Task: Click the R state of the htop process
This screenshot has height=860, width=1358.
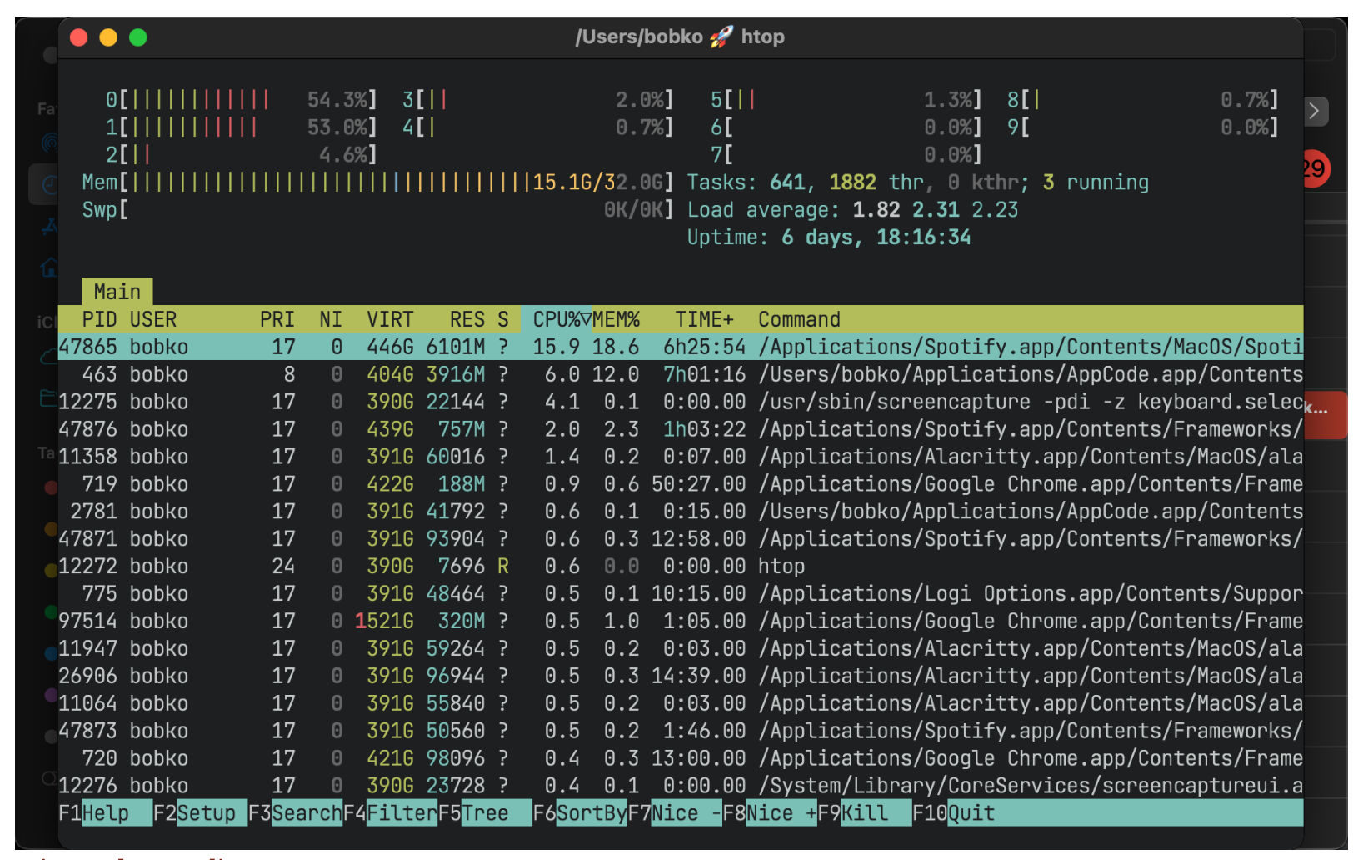Action: pyautogui.click(x=503, y=567)
